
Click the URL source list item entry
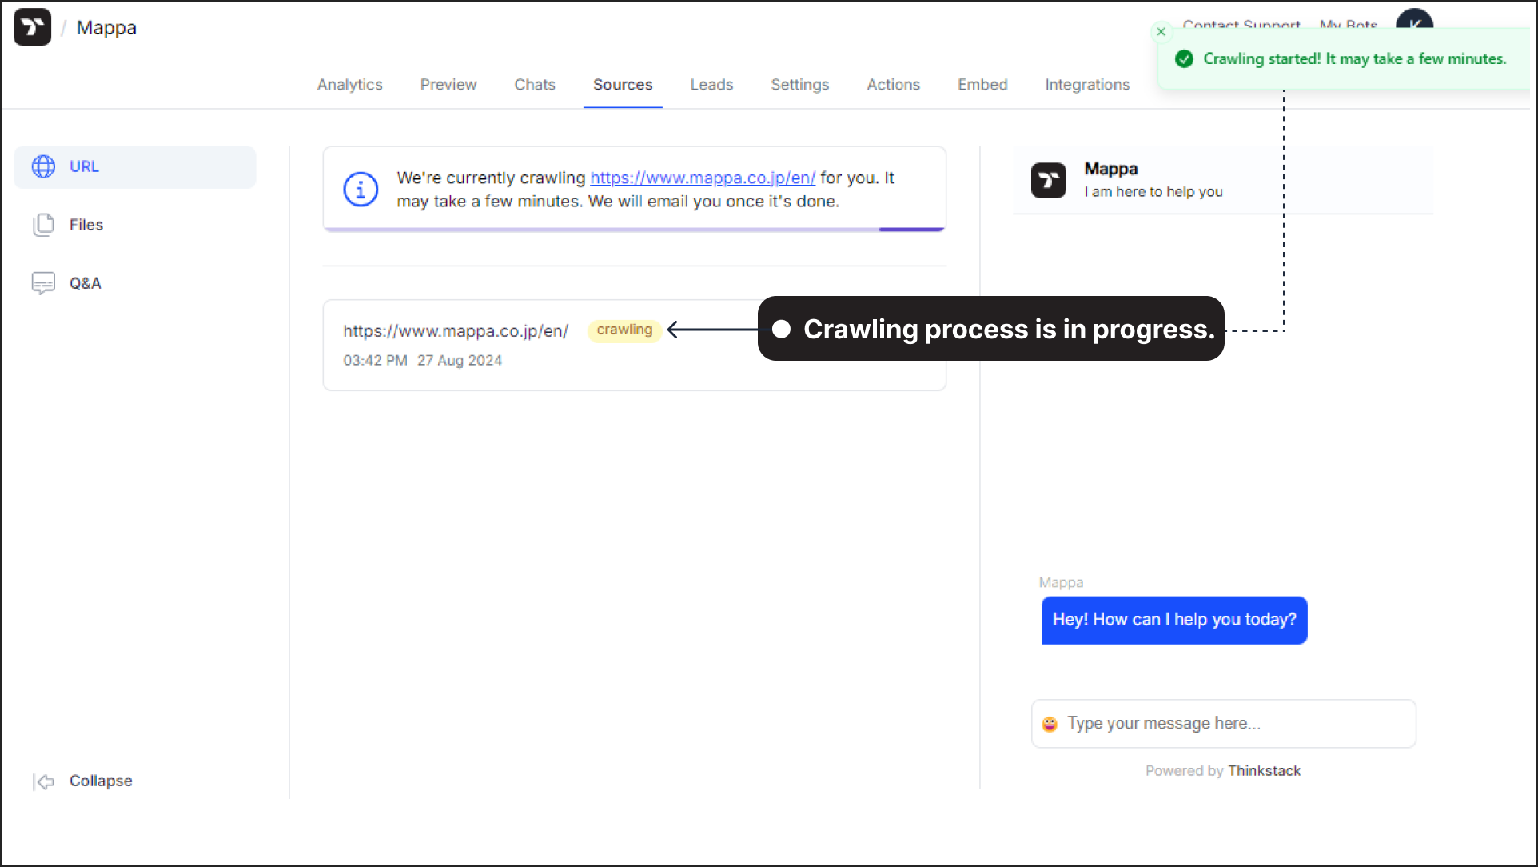coord(635,344)
